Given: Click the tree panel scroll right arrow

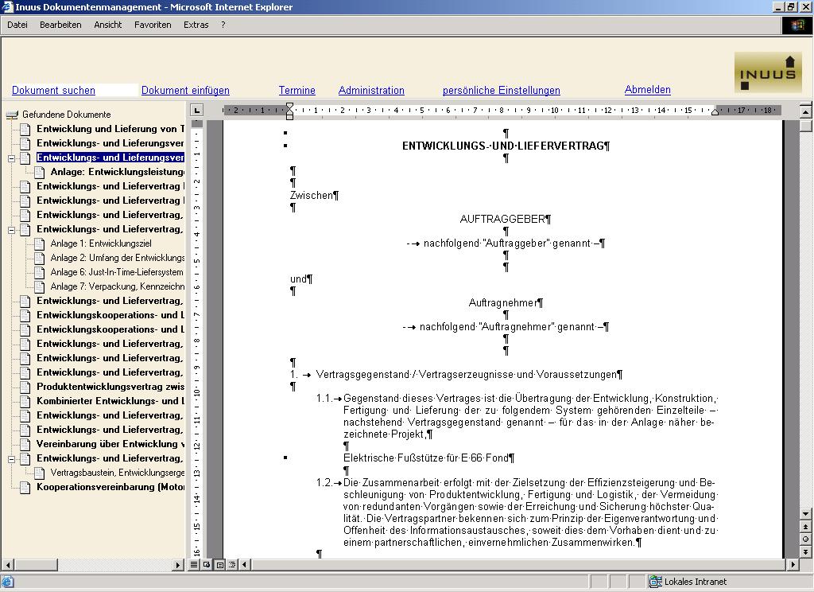Looking at the screenshot, I should 178,565.
